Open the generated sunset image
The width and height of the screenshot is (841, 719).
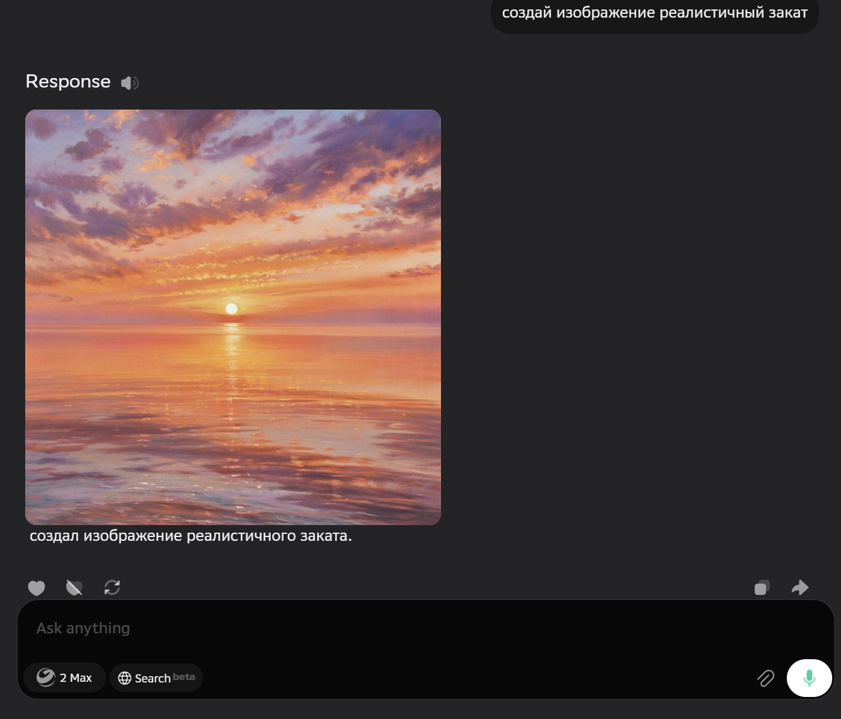(233, 317)
